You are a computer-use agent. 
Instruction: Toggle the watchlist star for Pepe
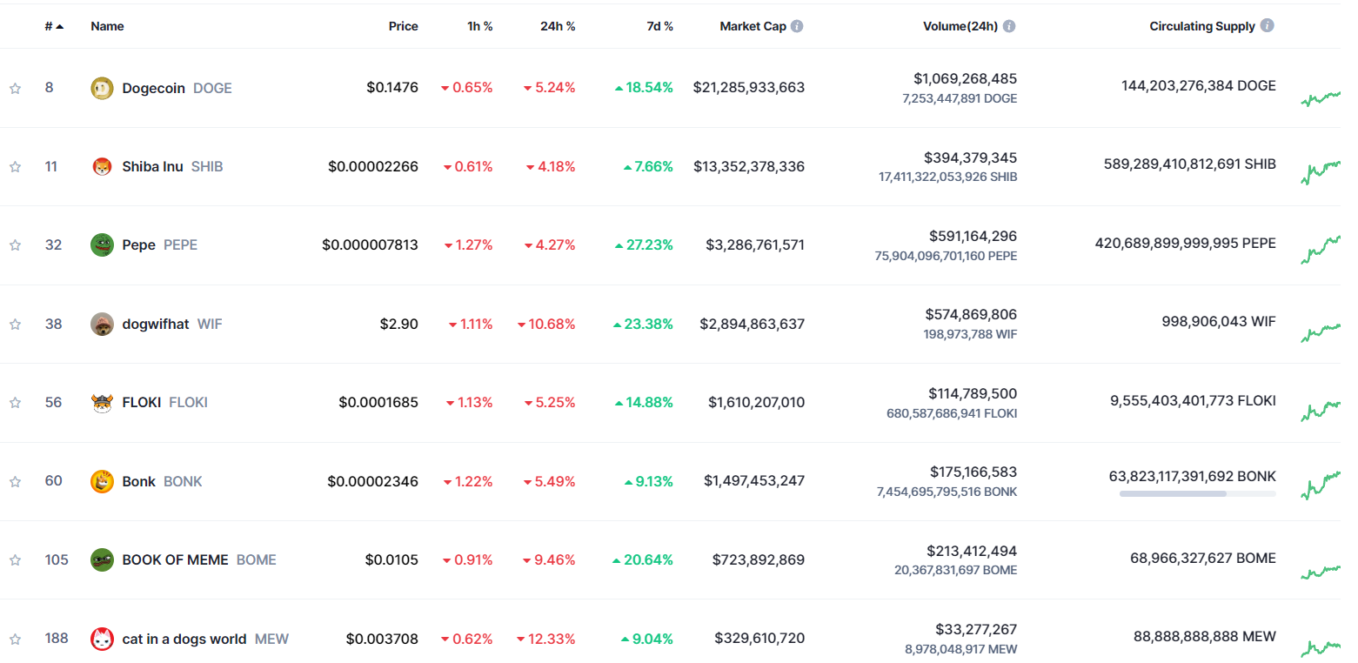pyautogui.click(x=15, y=245)
